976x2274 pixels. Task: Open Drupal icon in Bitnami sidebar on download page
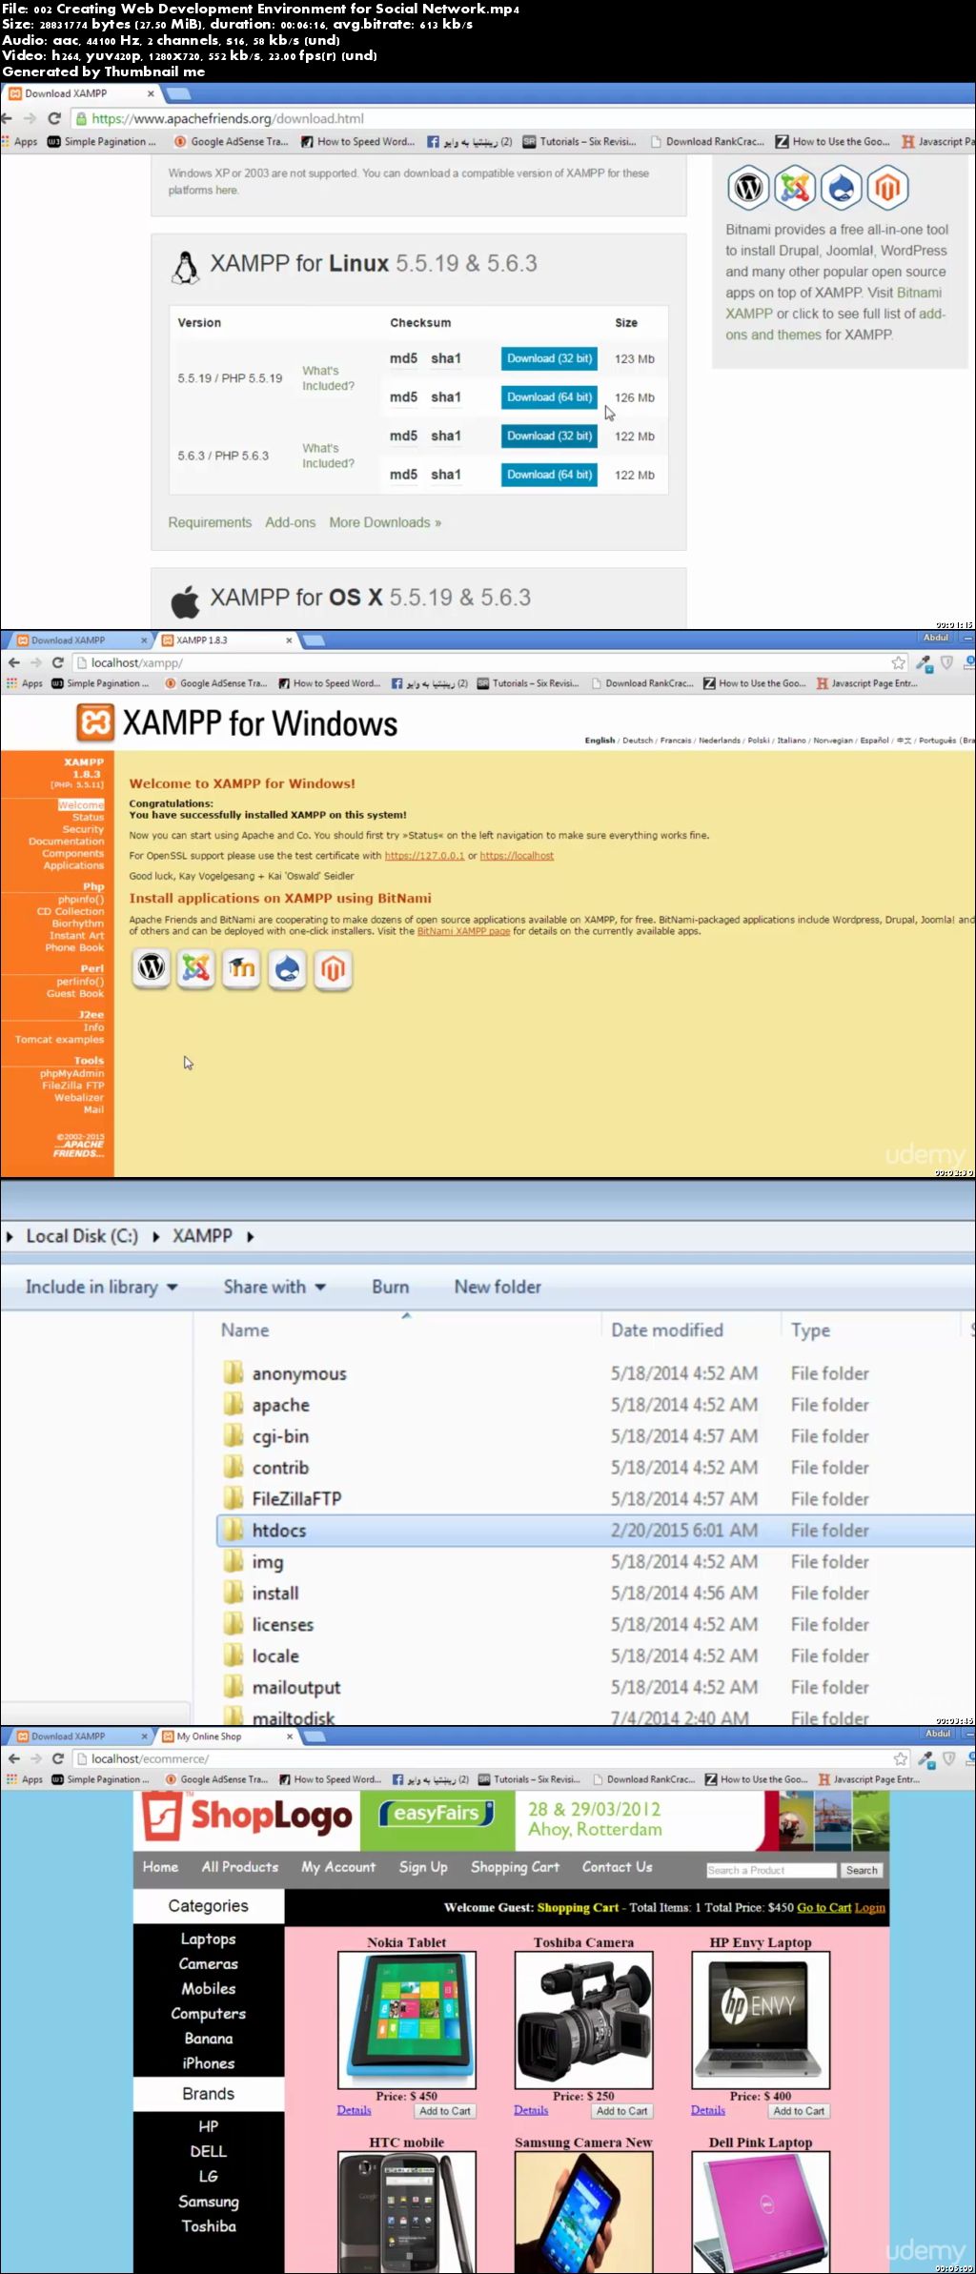pyautogui.click(x=841, y=188)
